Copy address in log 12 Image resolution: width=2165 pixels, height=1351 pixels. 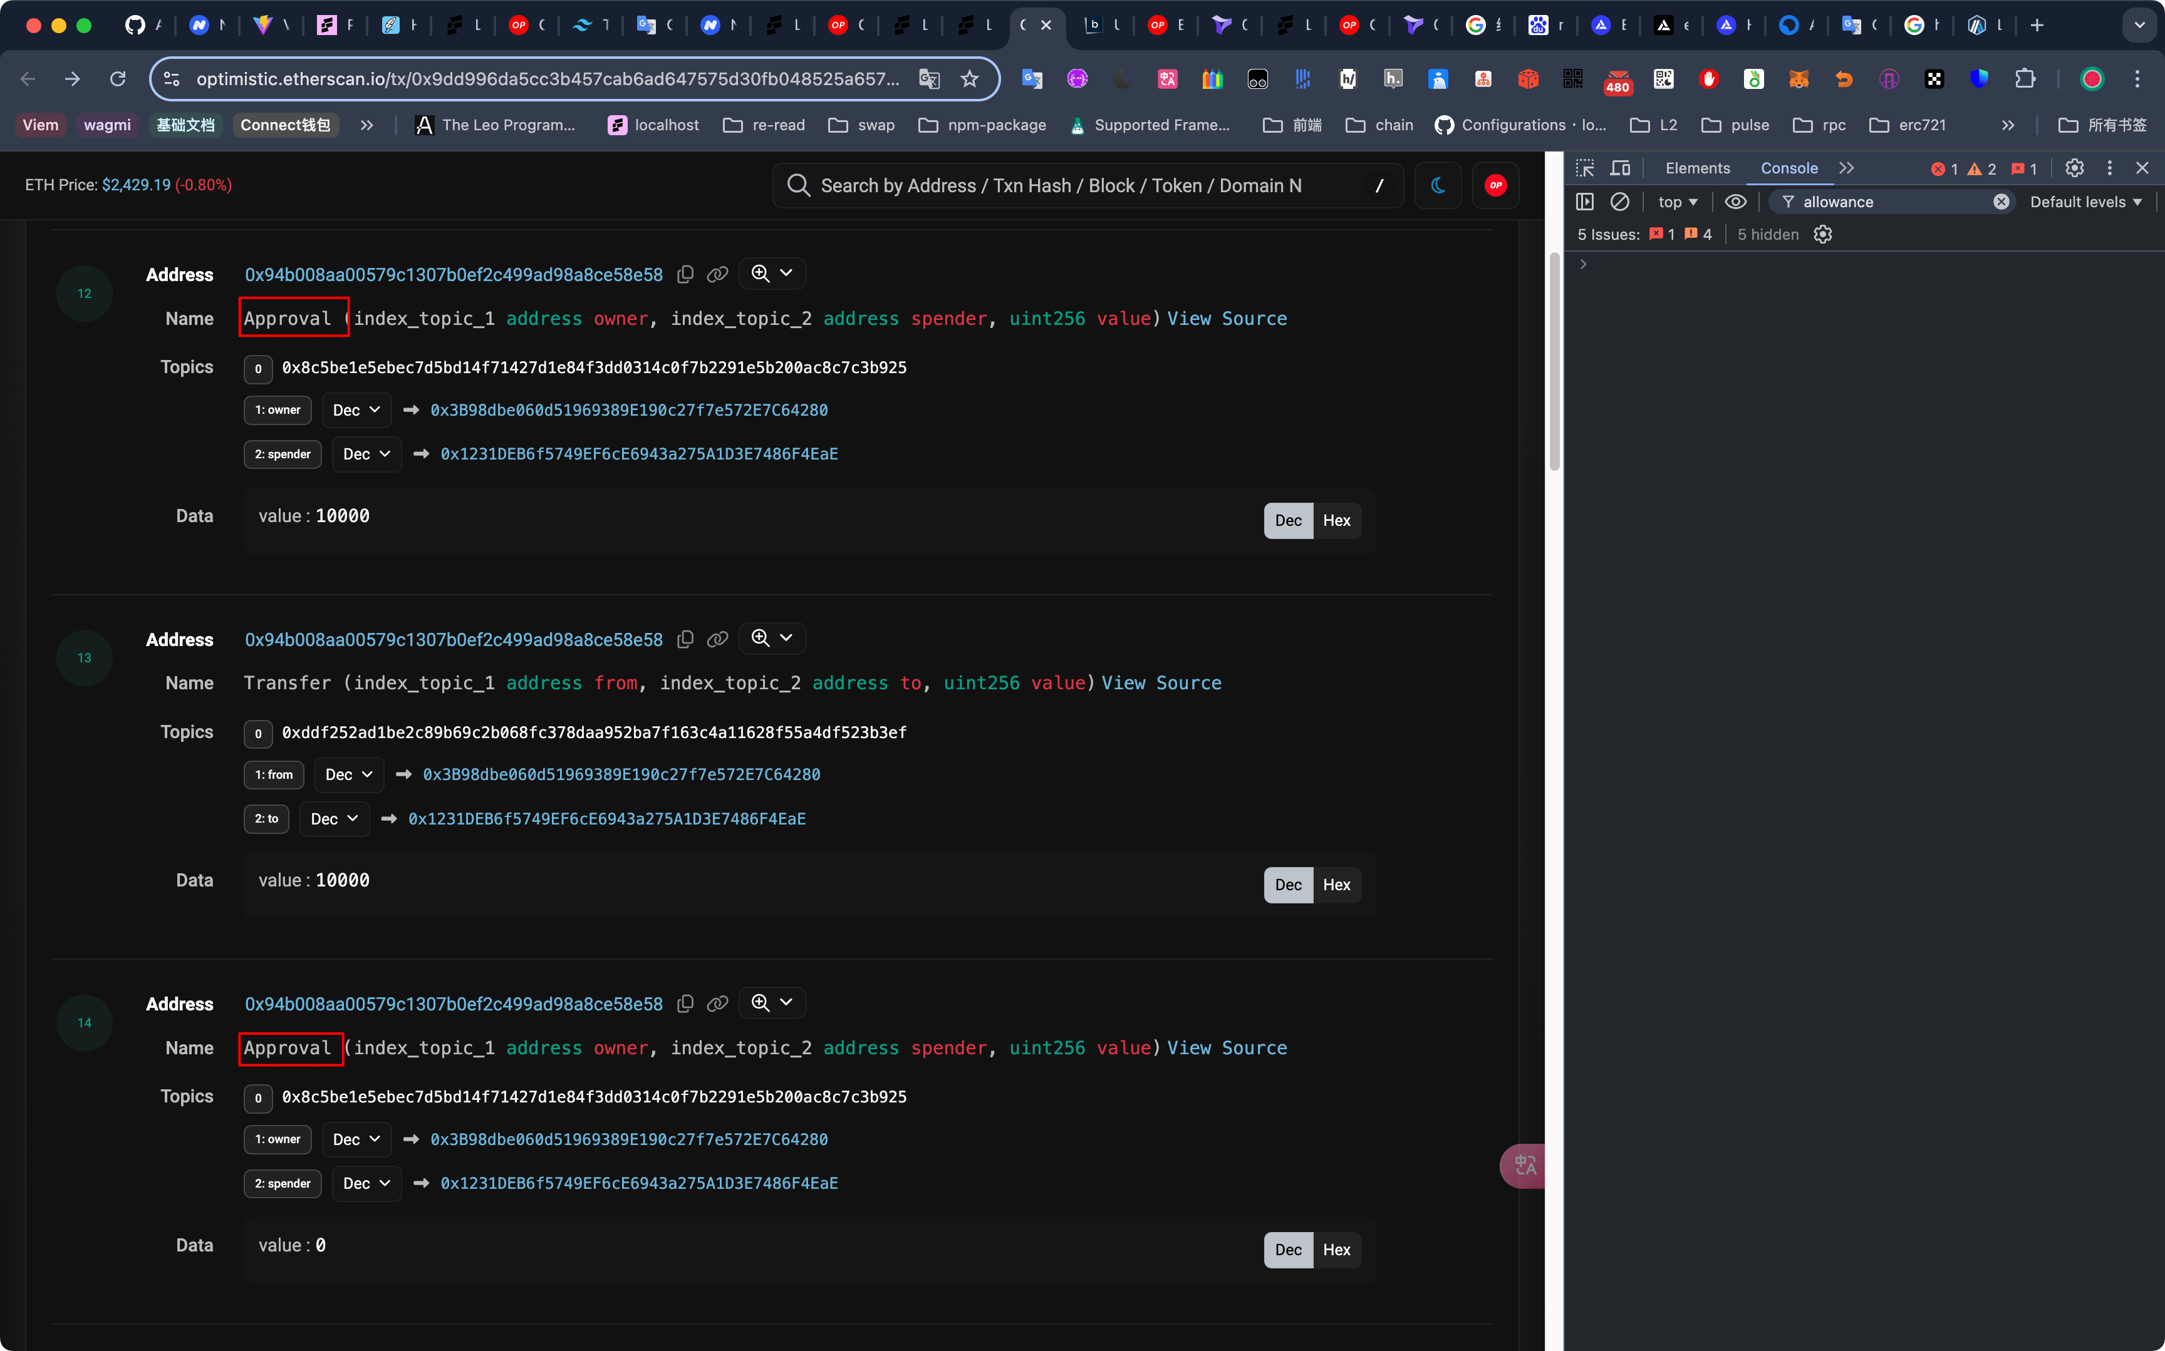tap(685, 274)
